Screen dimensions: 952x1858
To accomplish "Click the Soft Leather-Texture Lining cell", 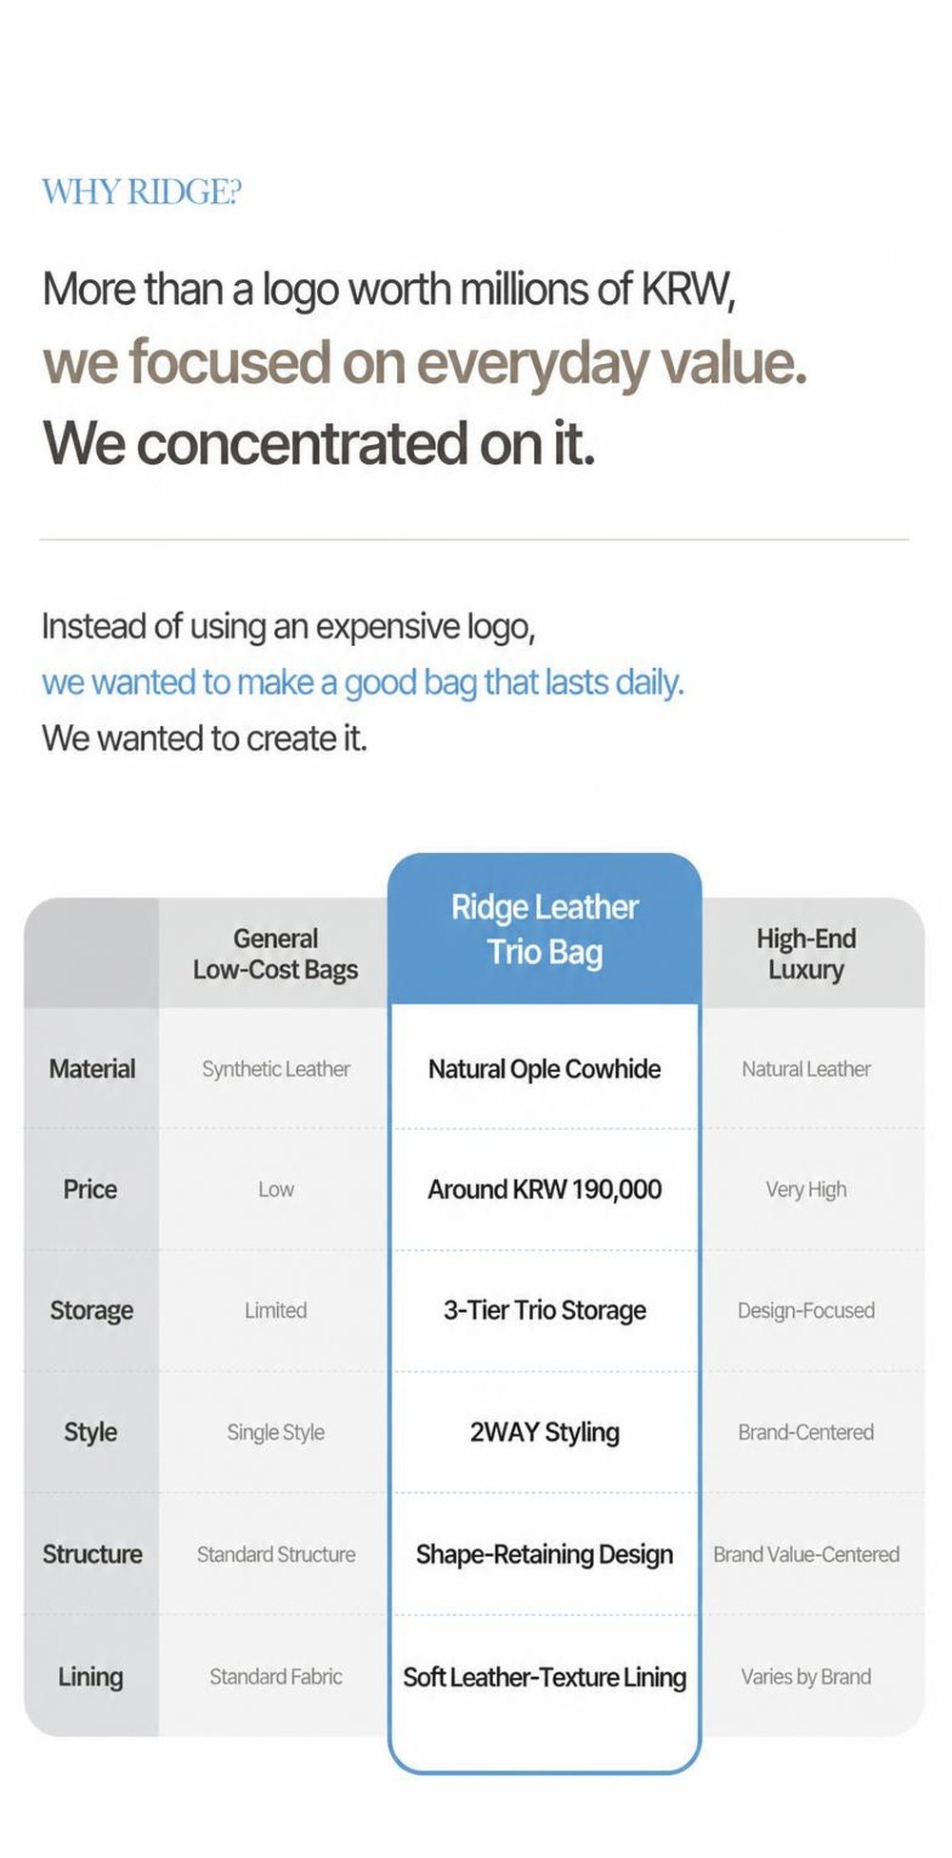I will pyautogui.click(x=545, y=1676).
